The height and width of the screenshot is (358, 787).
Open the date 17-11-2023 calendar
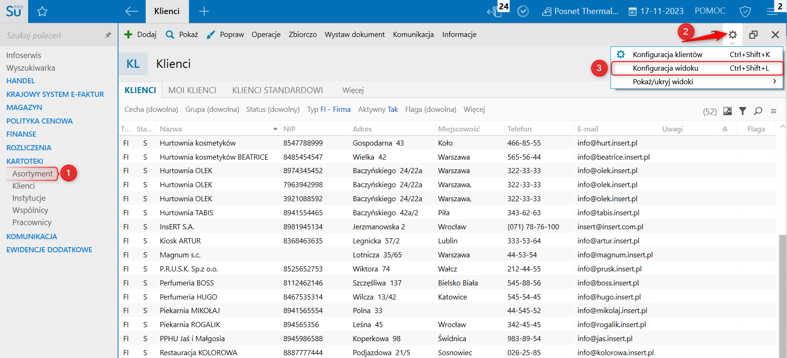[656, 11]
